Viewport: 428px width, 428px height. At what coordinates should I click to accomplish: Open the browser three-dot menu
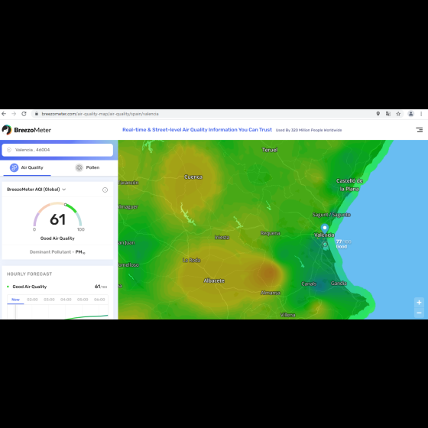tap(421, 114)
